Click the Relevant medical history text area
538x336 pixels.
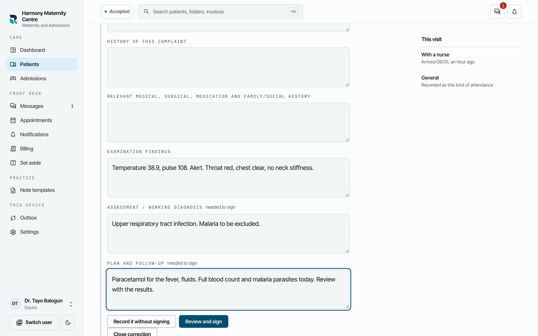click(228, 122)
